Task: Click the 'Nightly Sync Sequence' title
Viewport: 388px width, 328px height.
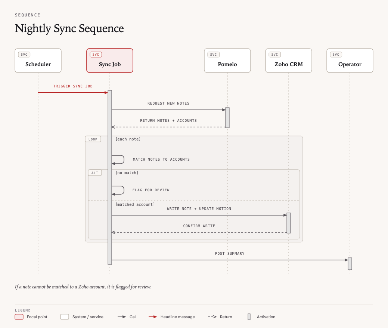Action: pos(69,28)
